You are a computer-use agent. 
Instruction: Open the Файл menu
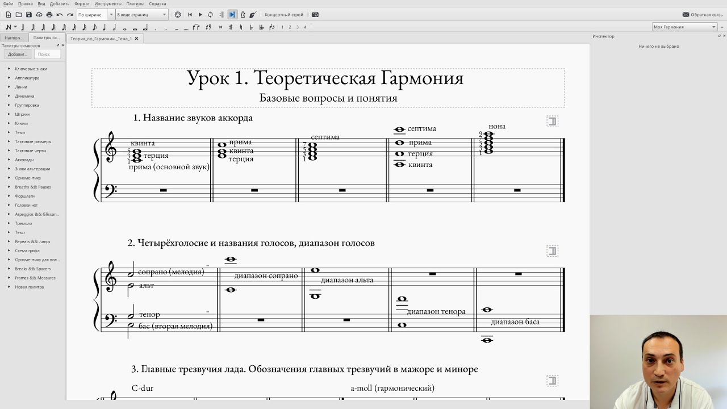coord(8,3)
